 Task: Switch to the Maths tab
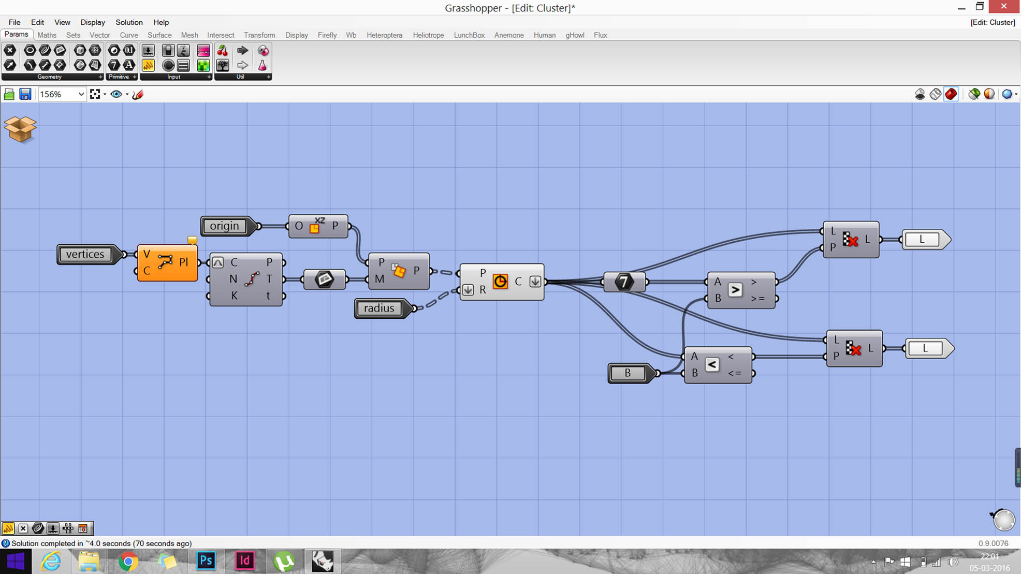click(47, 35)
